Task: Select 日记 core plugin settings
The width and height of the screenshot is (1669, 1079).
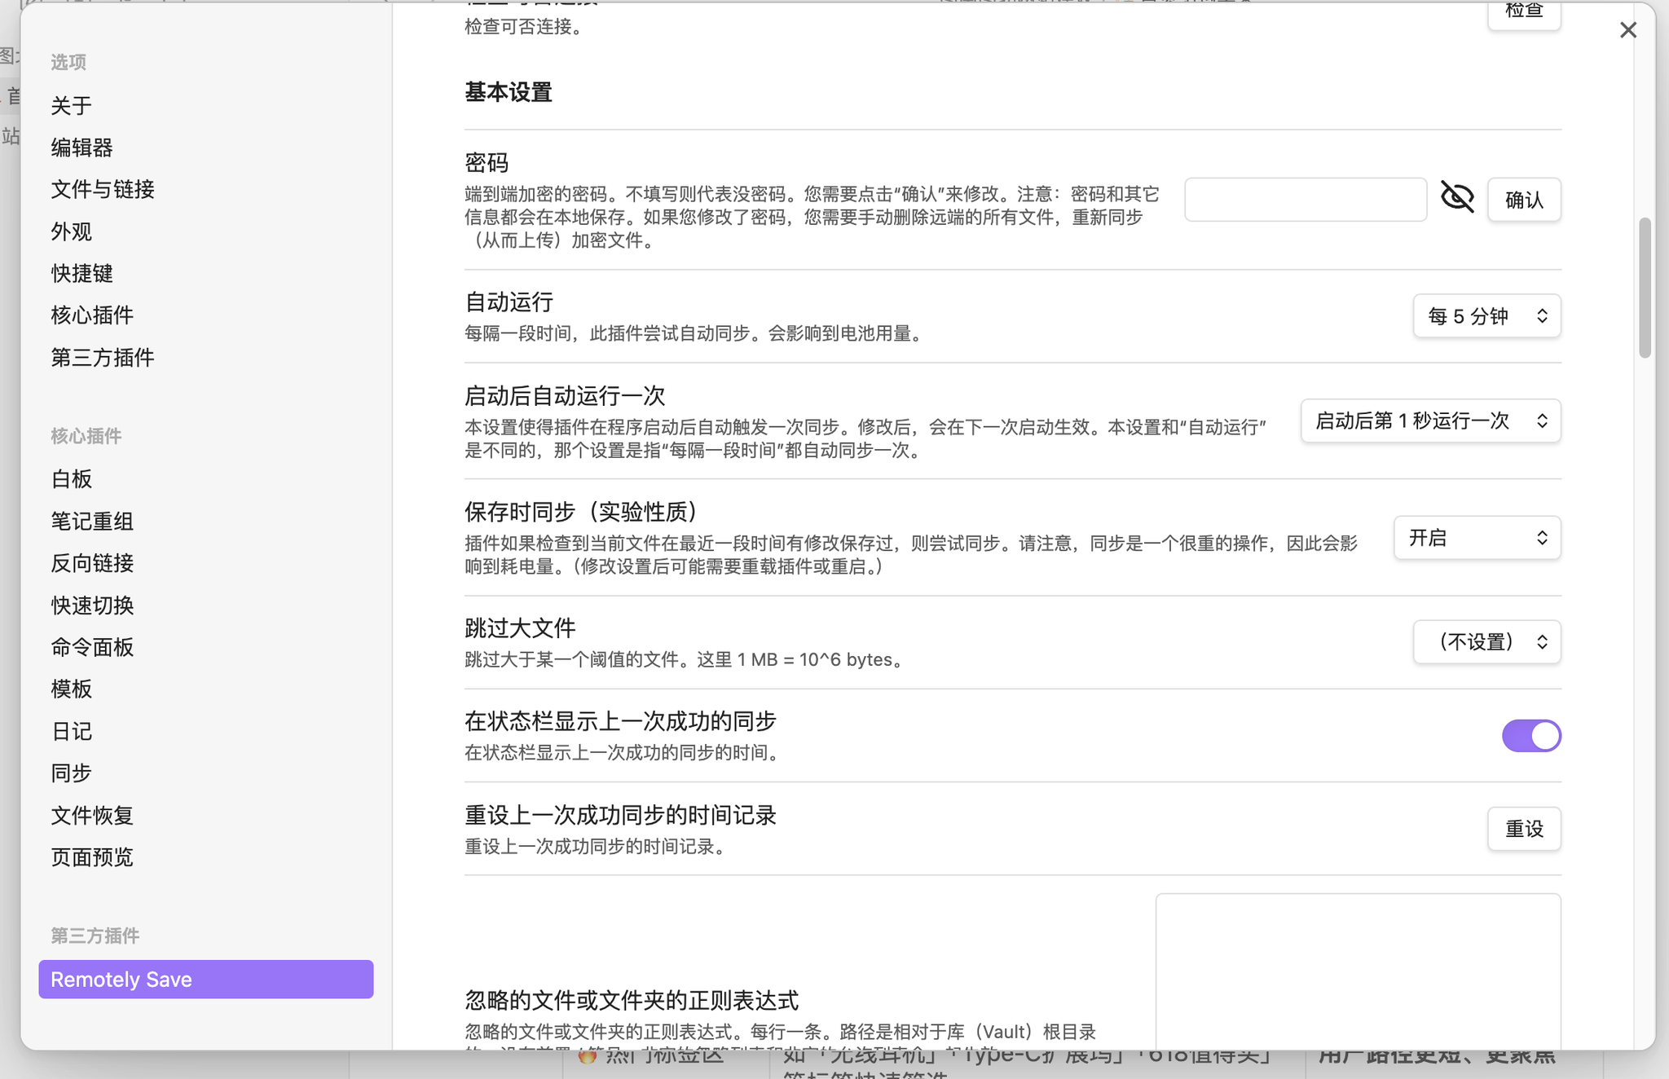Action: (71, 732)
